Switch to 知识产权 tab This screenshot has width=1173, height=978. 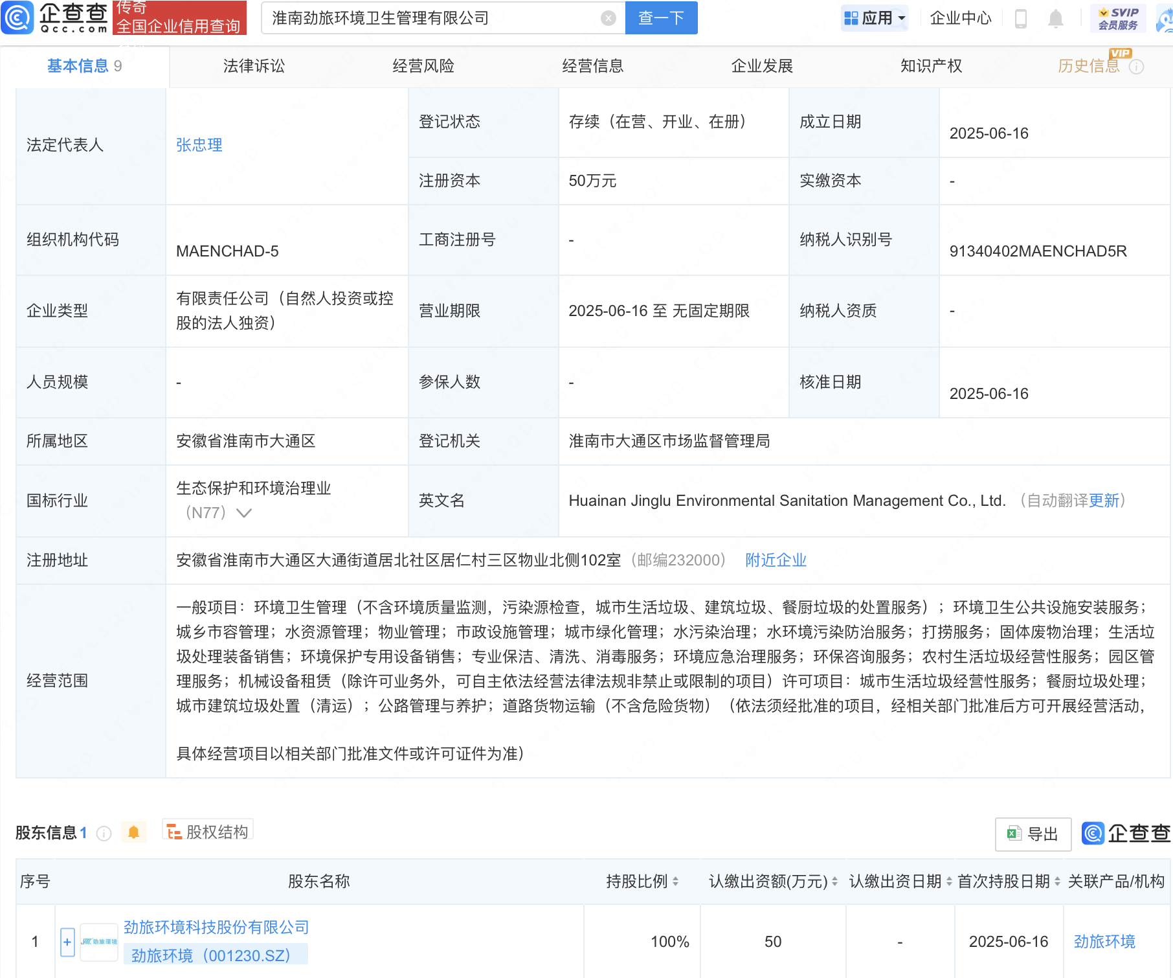point(931,66)
